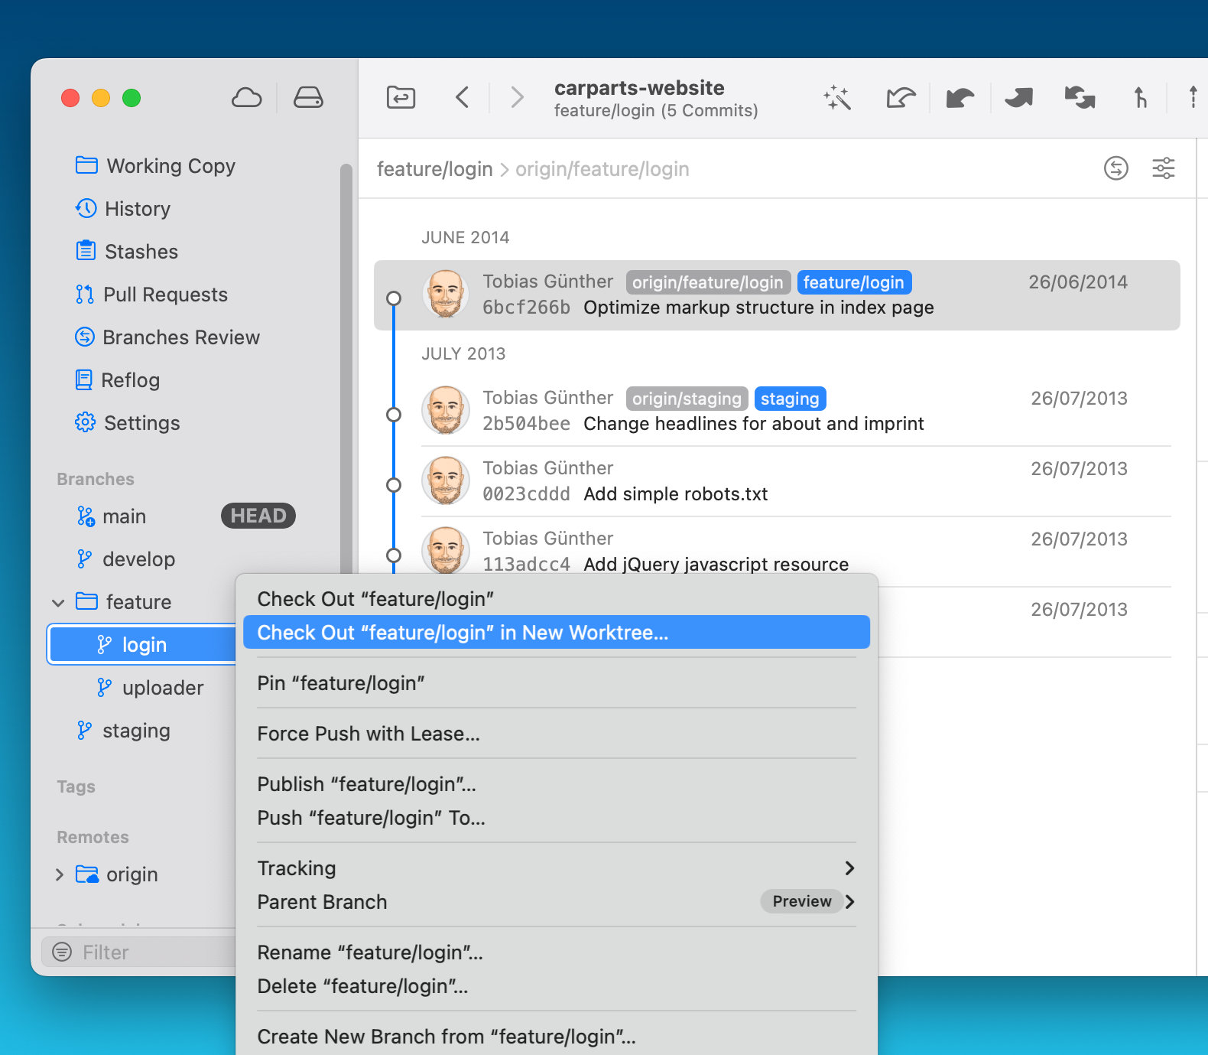Select the develop branch
Image resolution: width=1208 pixels, height=1055 pixels.
pyautogui.click(x=138, y=559)
